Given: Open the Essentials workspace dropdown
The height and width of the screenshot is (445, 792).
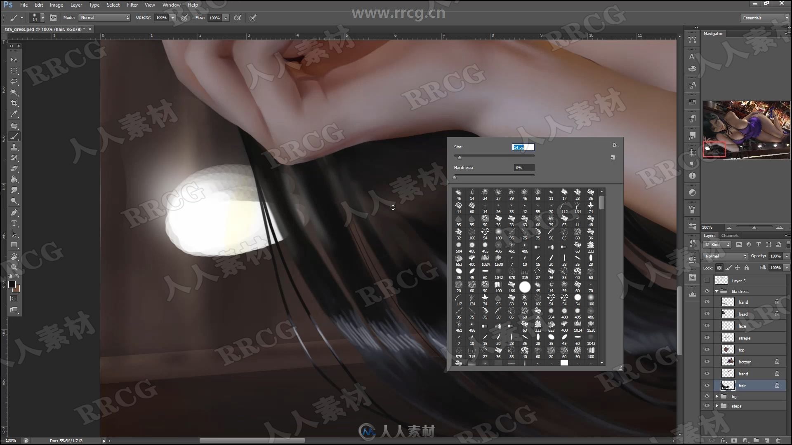Looking at the screenshot, I should coord(764,18).
